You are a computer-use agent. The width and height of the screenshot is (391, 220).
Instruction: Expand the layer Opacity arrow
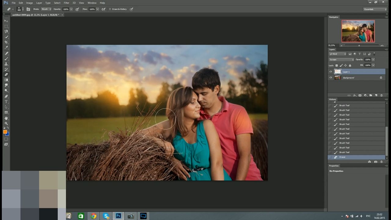click(373, 60)
